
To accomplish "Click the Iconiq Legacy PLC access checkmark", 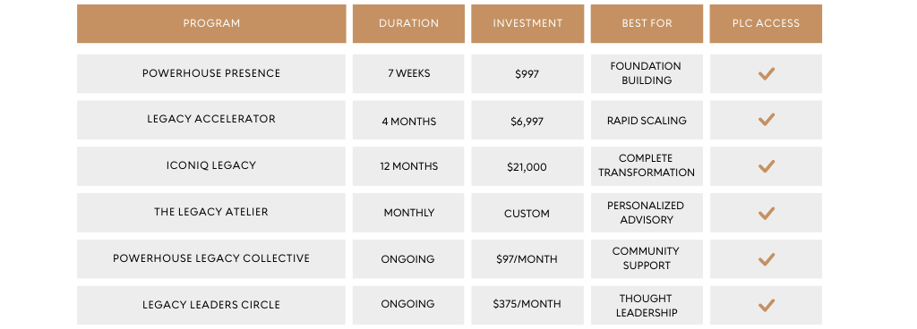I will [767, 166].
